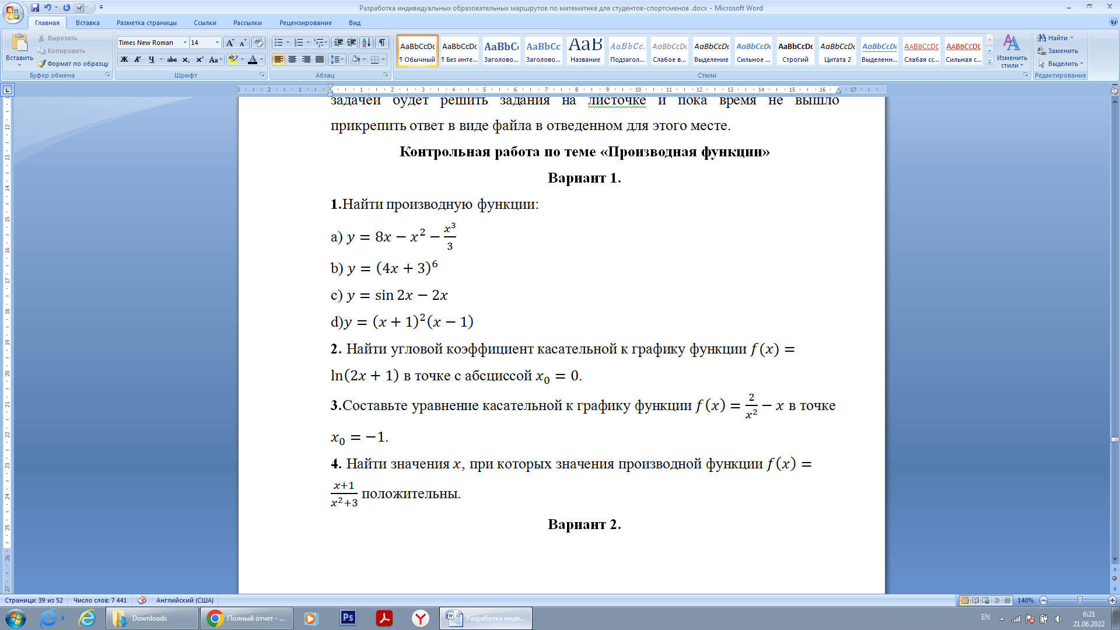The height and width of the screenshot is (630, 1120).
Task: Toggle strikethrough formatting
Action: click(172, 60)
